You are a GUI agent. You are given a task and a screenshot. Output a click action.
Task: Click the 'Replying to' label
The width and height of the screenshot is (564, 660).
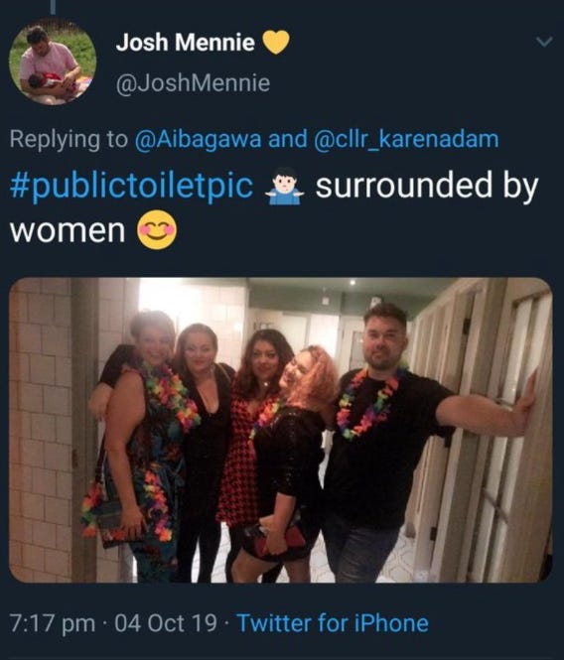69,139
